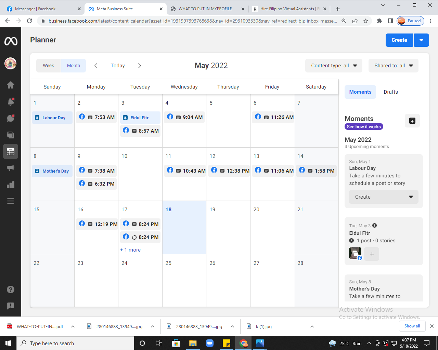Go to Home in left sidebar
The image size is (438, 350).
pyautogui.click(x=11, y=85)
